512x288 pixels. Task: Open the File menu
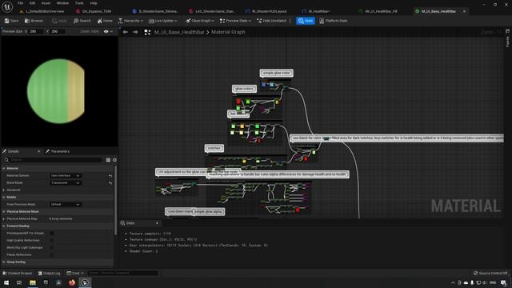(20, 3)
